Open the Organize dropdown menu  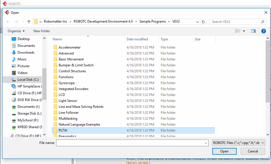pyautogui.click(x=16, y=31)
